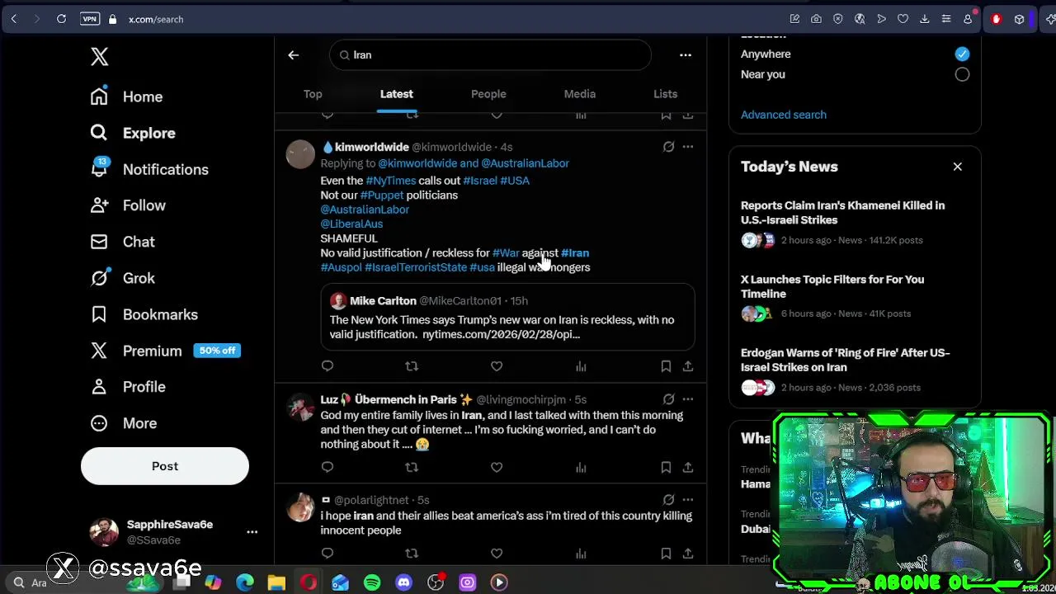Share the Luz Übermench post
Screen dimensions: 1056x594
click(x=688, y=467)
